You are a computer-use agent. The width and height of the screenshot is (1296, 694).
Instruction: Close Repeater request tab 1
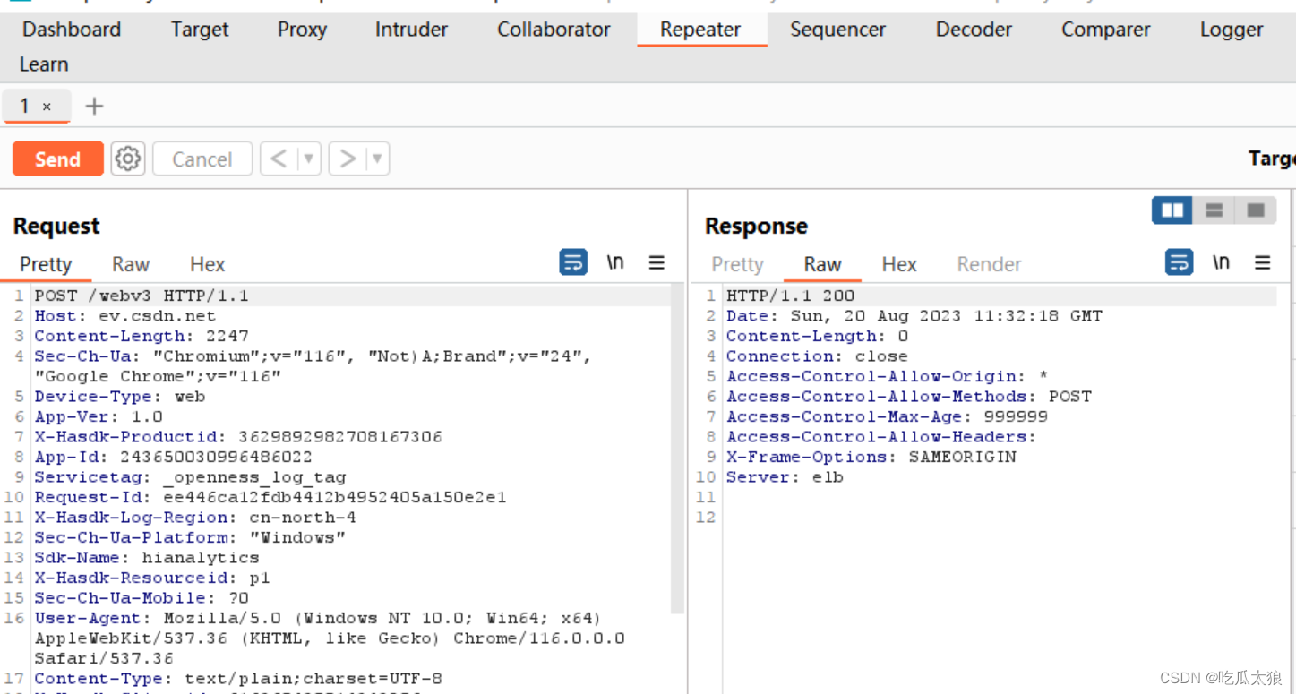click(47, 107)
